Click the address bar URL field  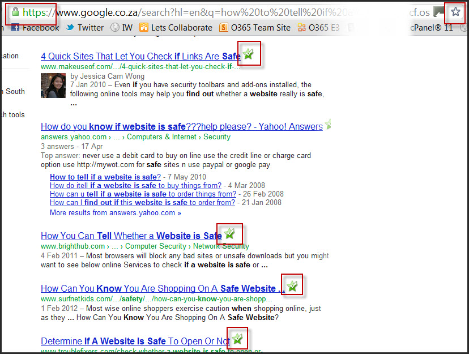[227, 12]
